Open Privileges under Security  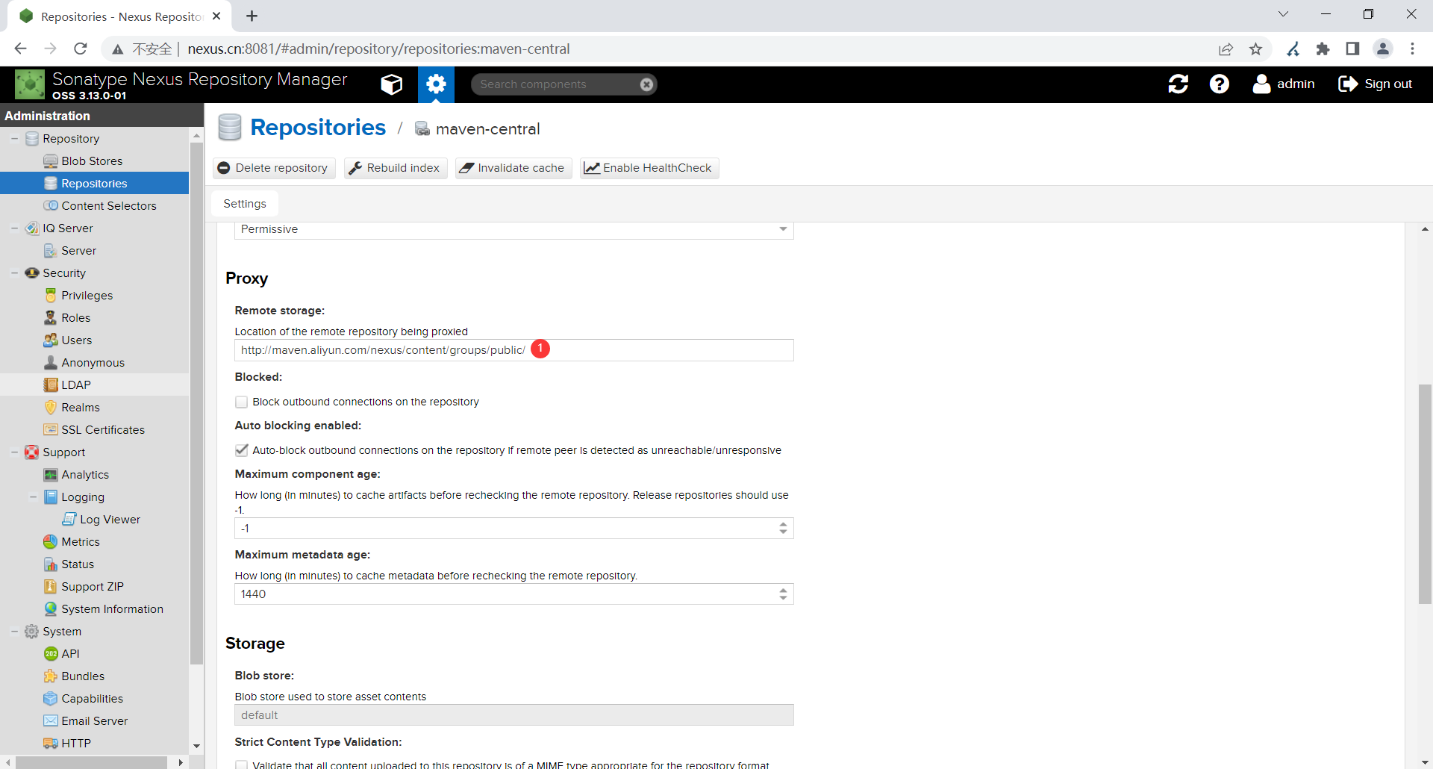pyautogui.click(x=87, y=296)
